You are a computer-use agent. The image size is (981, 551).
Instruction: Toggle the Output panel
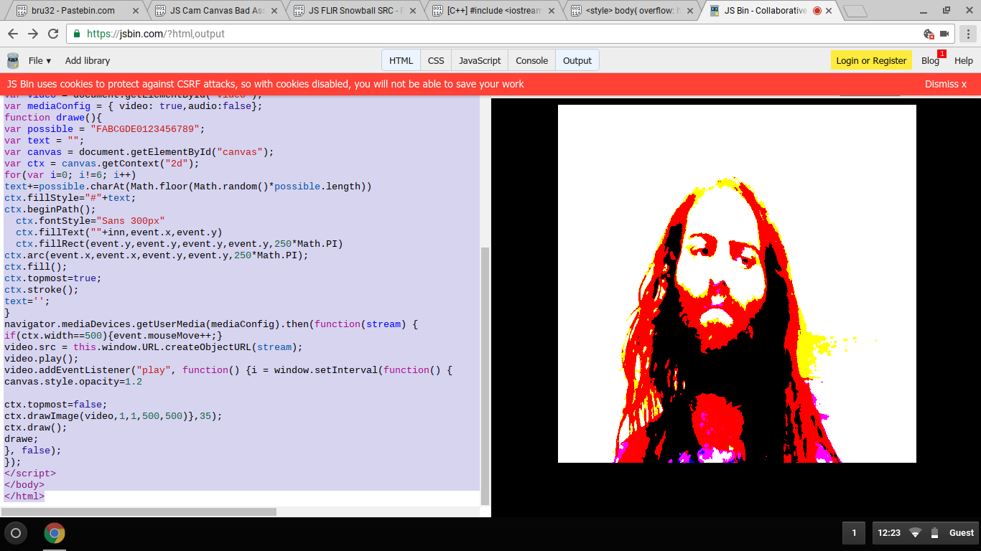pyautogui.click(x=577, y=60)
